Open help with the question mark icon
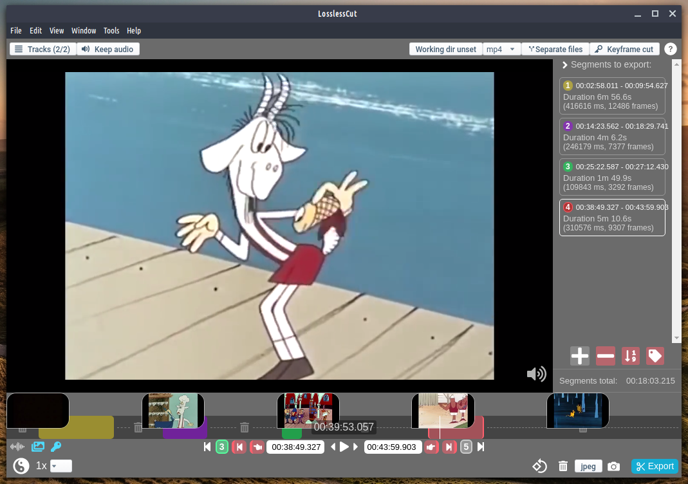Viewport: 688px width, 484px height. pyautogui.click(x=670, y=49)
